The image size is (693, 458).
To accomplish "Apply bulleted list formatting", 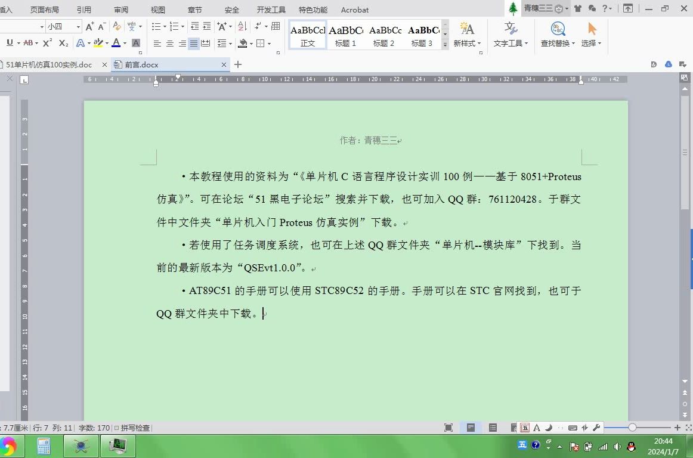I will coord(156,26).
